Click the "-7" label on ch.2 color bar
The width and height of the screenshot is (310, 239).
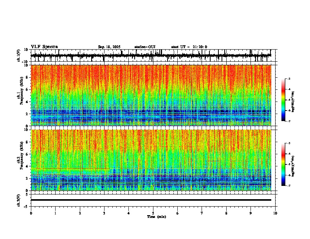288,185
